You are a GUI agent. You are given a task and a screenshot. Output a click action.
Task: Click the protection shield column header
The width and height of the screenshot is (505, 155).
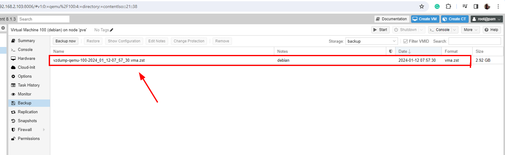(391, 52)
